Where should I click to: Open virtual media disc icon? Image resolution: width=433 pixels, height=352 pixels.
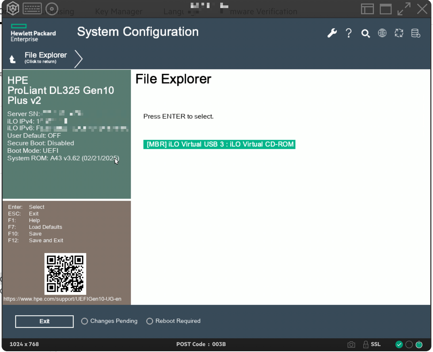click(52, 9)
